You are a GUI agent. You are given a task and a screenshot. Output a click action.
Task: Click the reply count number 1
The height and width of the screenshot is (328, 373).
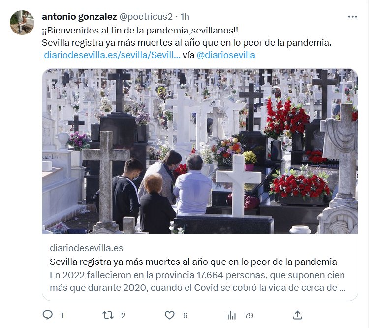point(62,316)
